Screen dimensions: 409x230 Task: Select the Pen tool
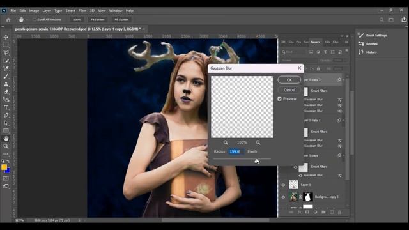pos(6,115)
